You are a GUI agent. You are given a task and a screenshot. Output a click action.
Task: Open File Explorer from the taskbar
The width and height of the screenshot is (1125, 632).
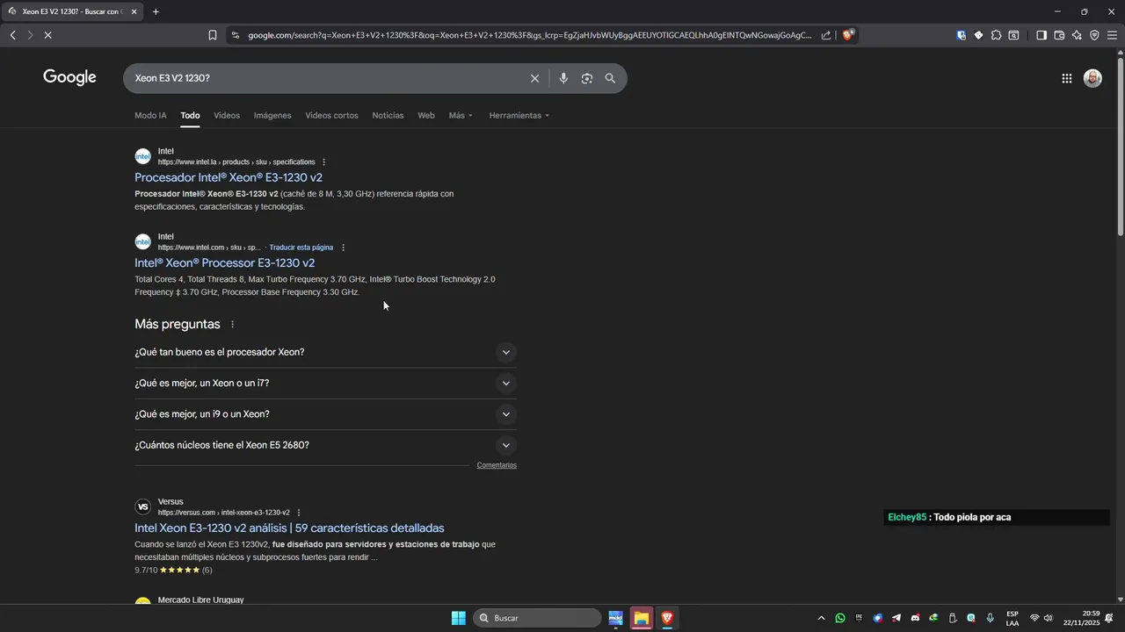click(x=642, y=618)
